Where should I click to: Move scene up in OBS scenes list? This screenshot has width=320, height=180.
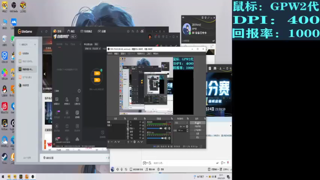[115, 142]
